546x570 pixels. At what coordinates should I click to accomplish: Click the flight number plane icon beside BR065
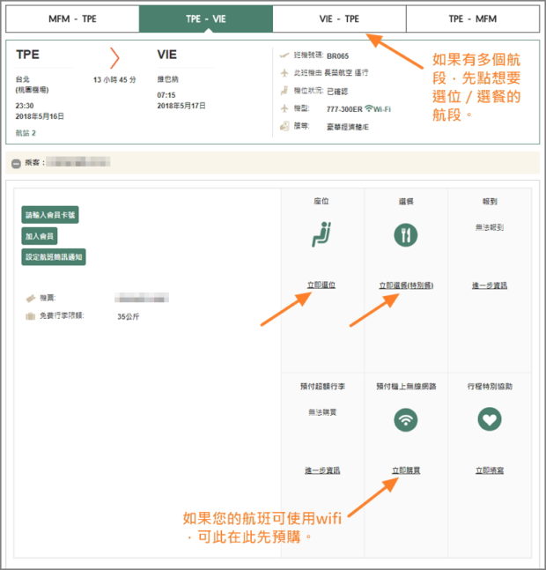[x=284, y=56]
